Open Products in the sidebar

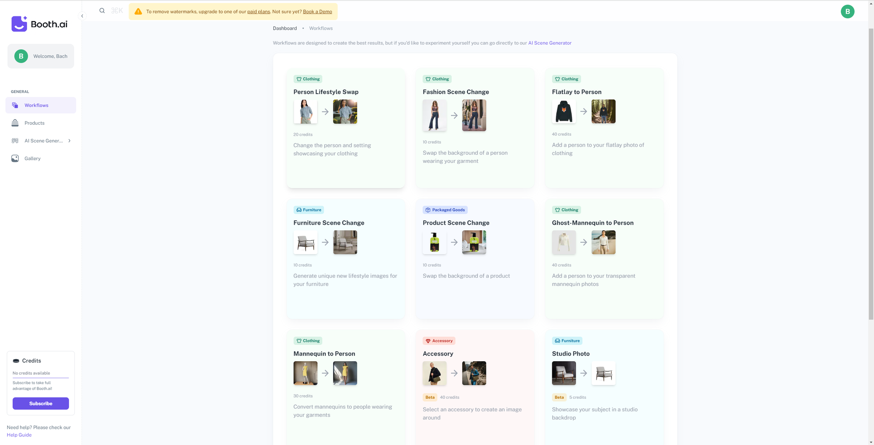point(35,123)
